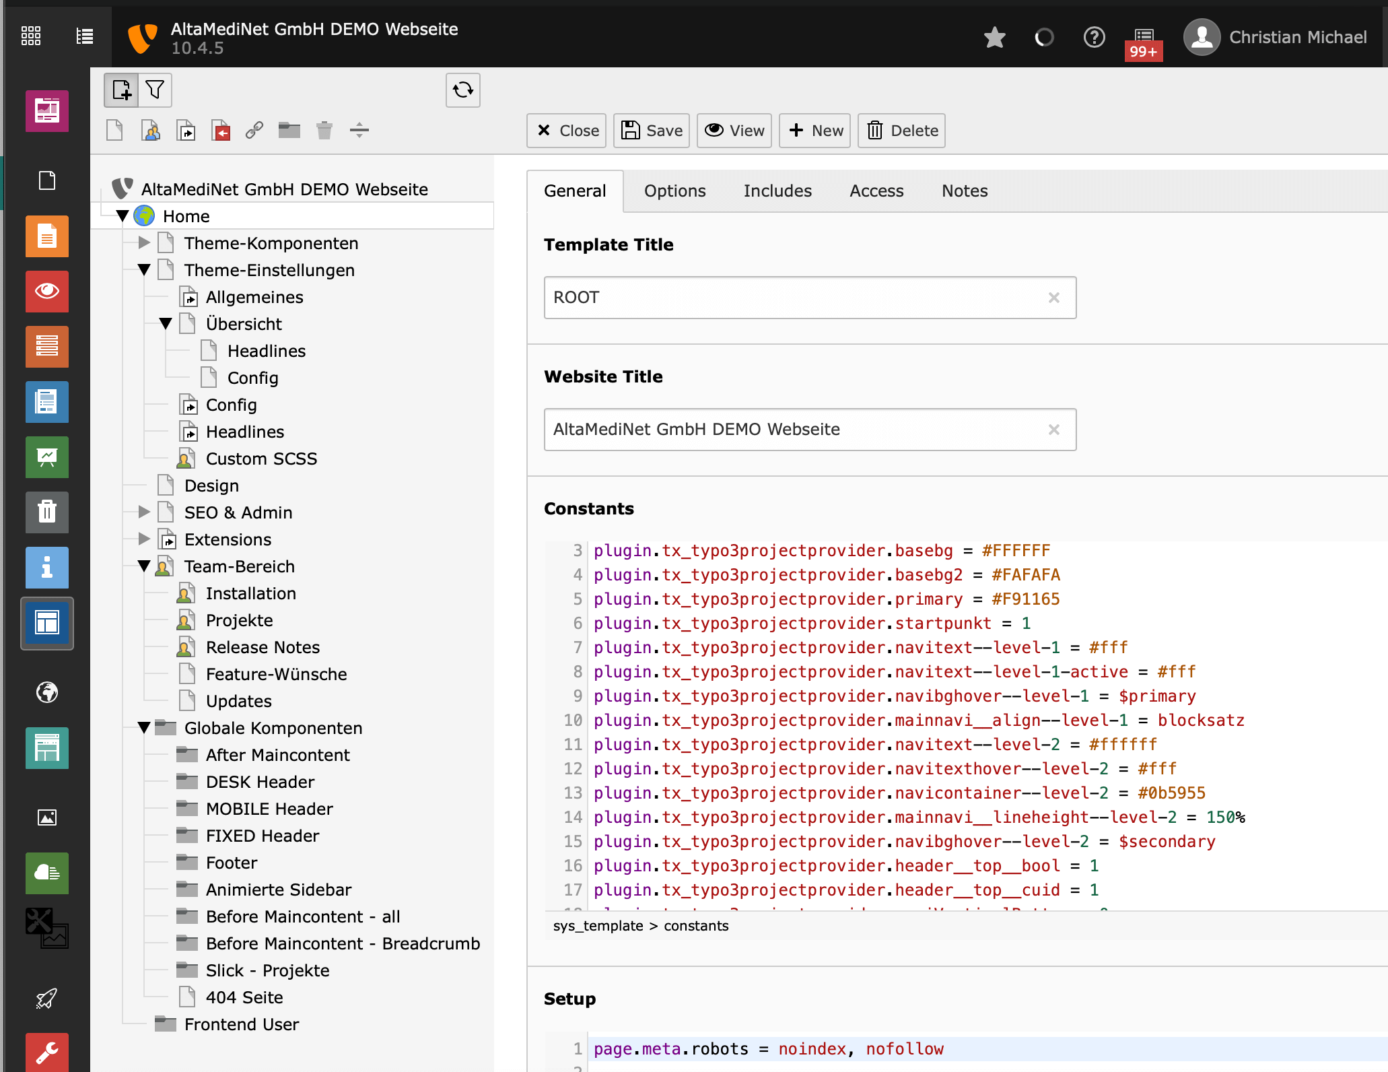This screenshot has width=1388, height=1072.
Task: Clear the Template Title field
Action: (x=1053, y=298)
